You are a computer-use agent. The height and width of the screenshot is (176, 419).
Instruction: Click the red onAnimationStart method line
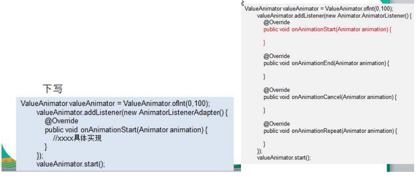point(327,29)
